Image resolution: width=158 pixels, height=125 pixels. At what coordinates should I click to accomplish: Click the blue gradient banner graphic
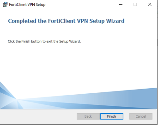pos(78,98)
